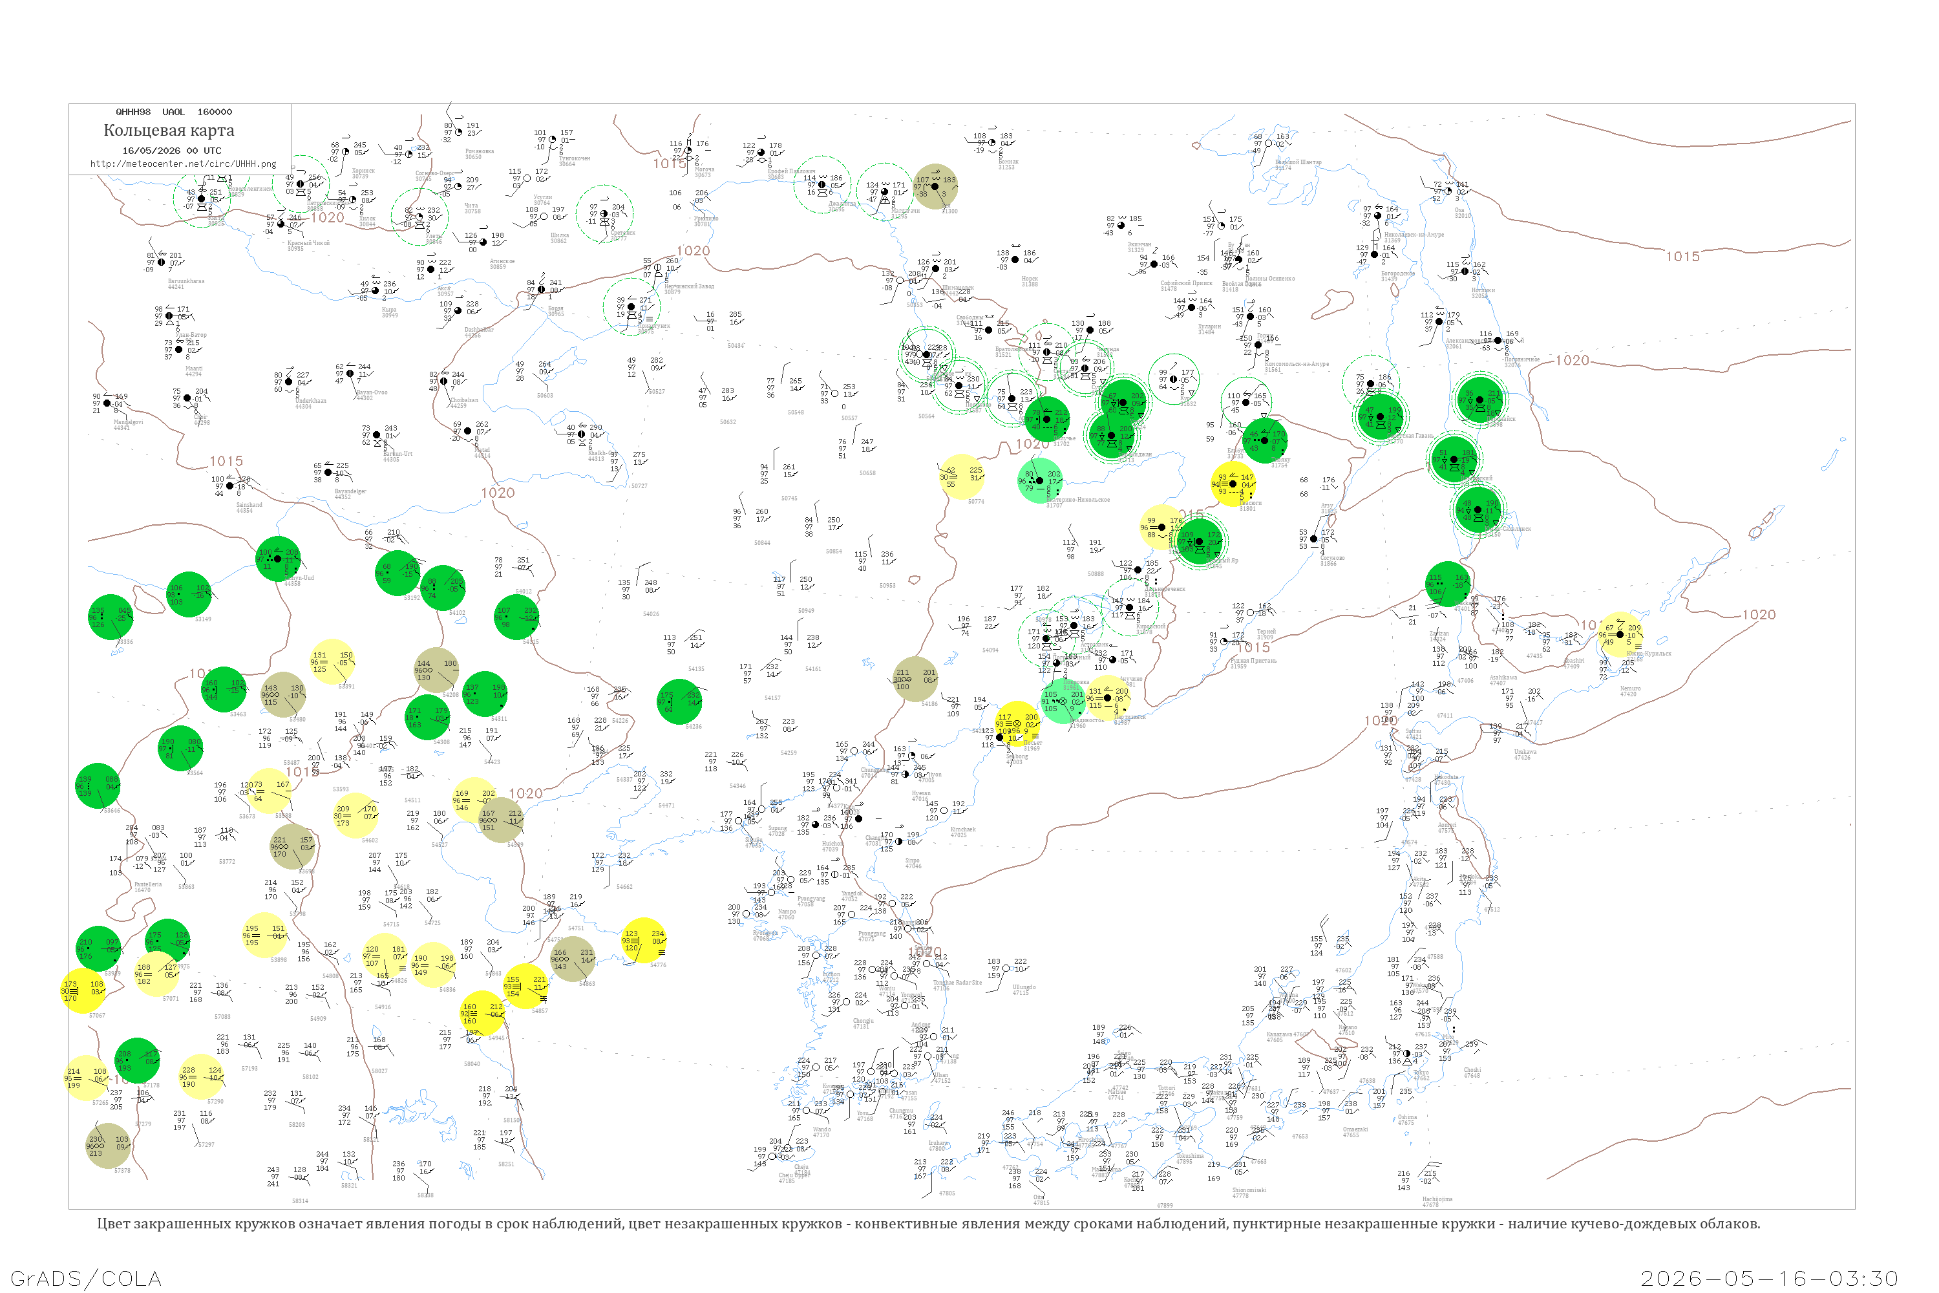Select the "Большой Шантар" station label
Viewport: 1939px width, 1293px height.
click(x=1298, y=165)
